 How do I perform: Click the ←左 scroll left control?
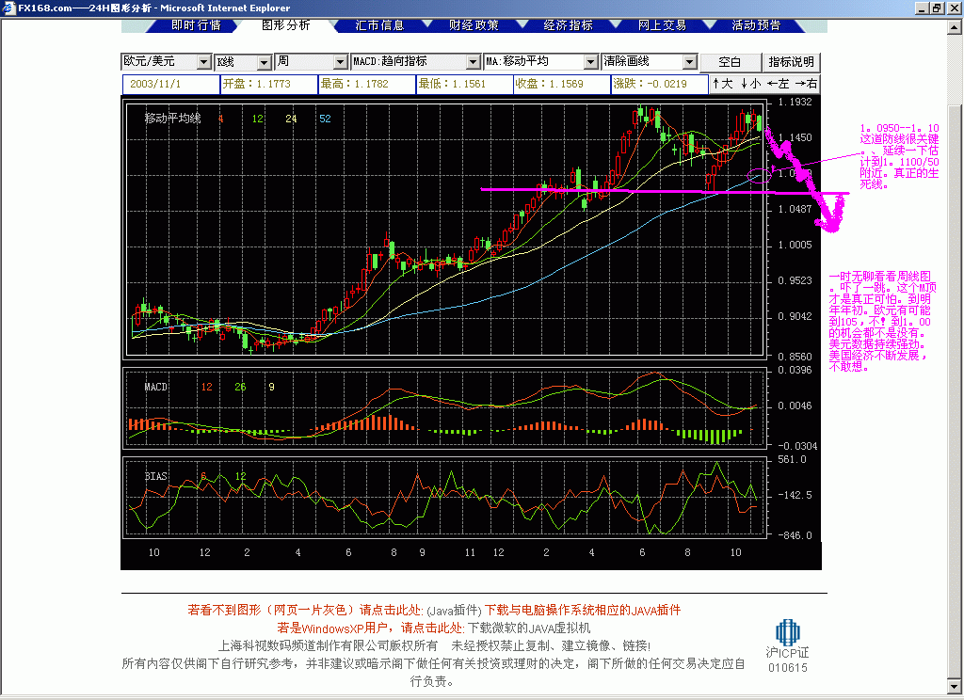tap(778, 84)
